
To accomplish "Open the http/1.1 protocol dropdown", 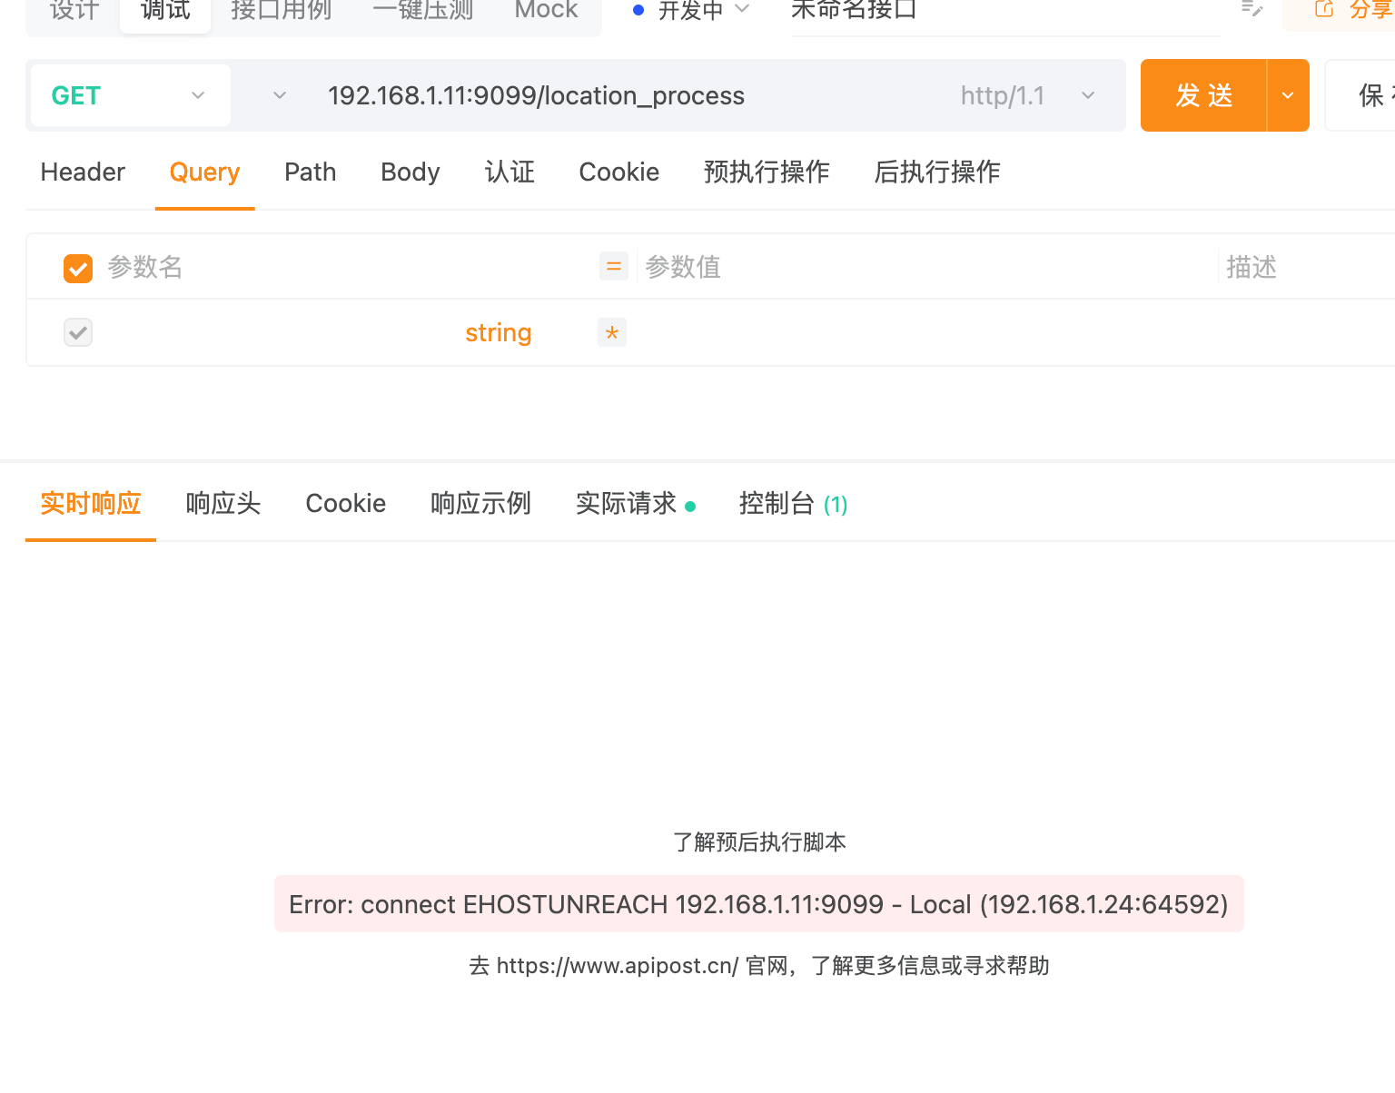I will coord(1027,95).
